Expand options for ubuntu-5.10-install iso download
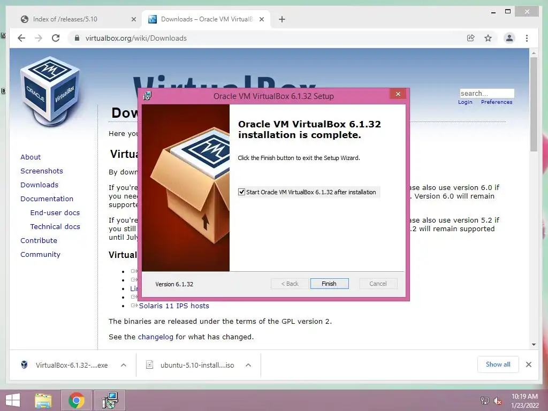The width and height of the screenshot is (548, 411). click(x=248, y=365)
